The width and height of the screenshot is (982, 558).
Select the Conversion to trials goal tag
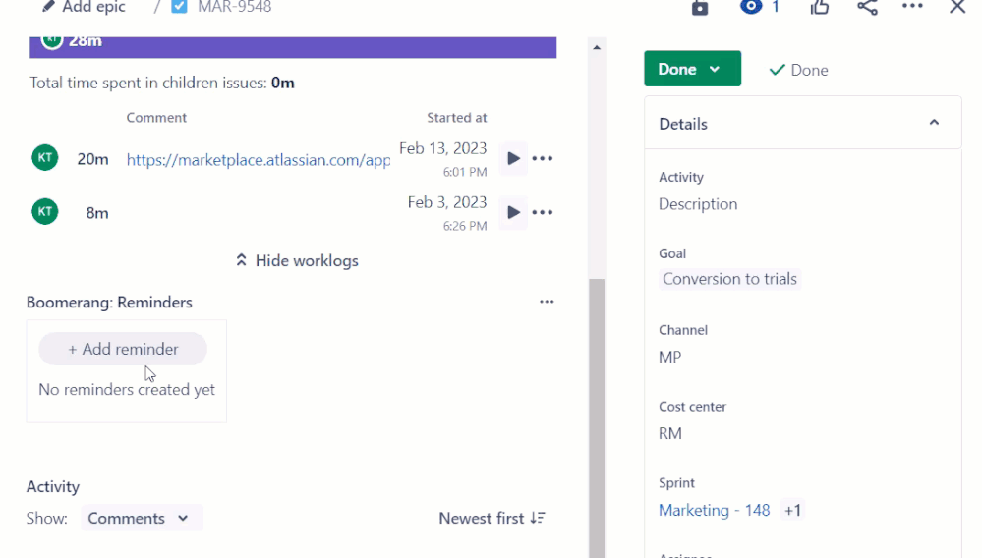[x=729, y=279]
